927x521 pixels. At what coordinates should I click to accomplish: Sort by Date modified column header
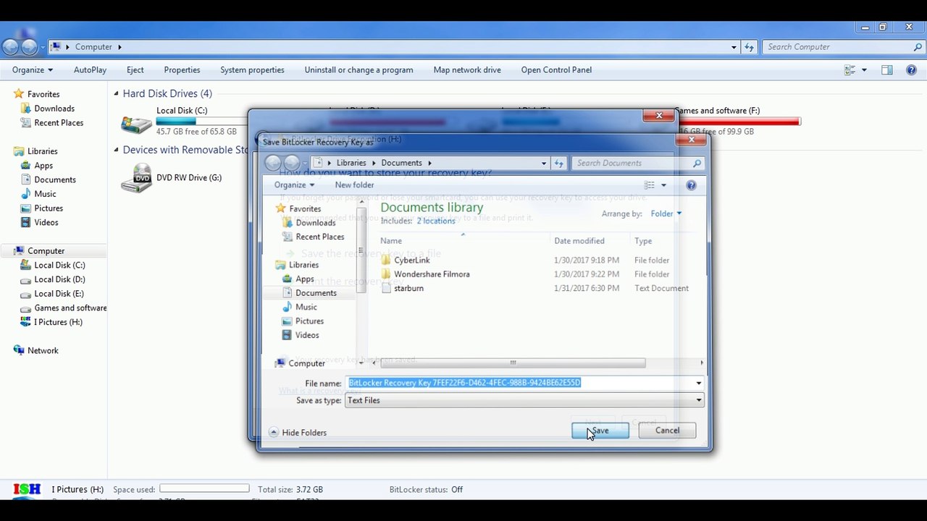coord(579,241)
